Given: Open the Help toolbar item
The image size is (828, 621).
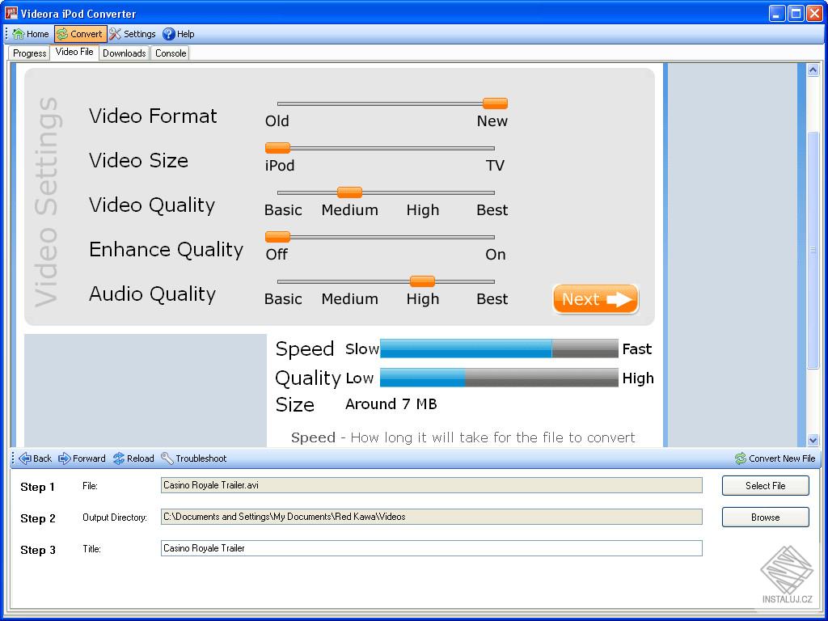Looking at the screenshot, I should click(x=179, y=34).
